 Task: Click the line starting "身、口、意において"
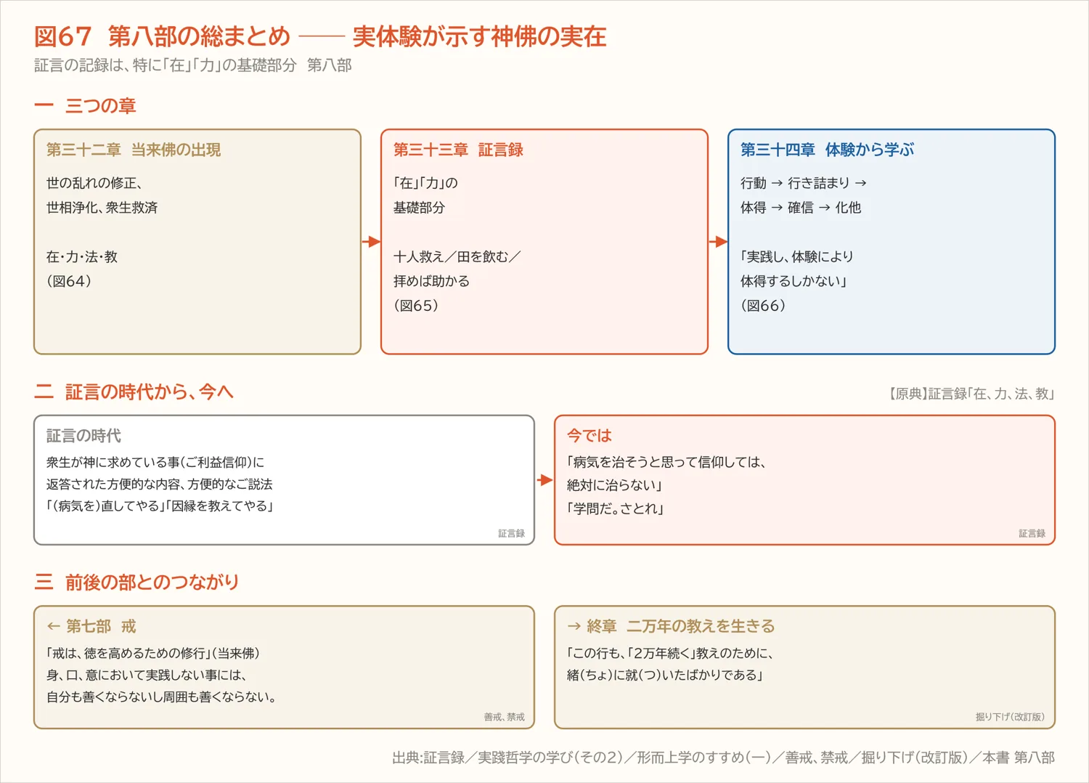click(147, 676)
